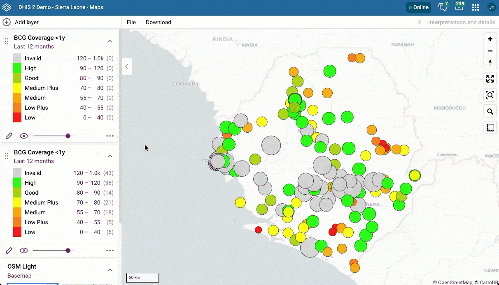499x285 pixels.
Task: Toggle visibility of second BCG Coverage layer
Action: (24, 251)
